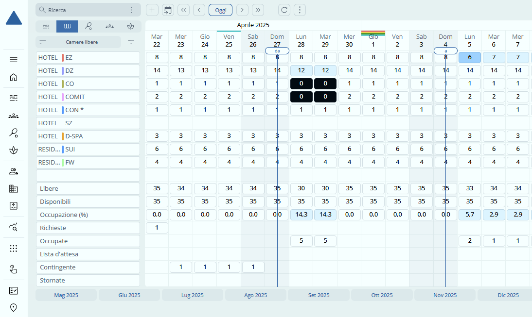The image size is (532, 317).
Task: Click the Oggi button
Action: click(x=220, y=10)
